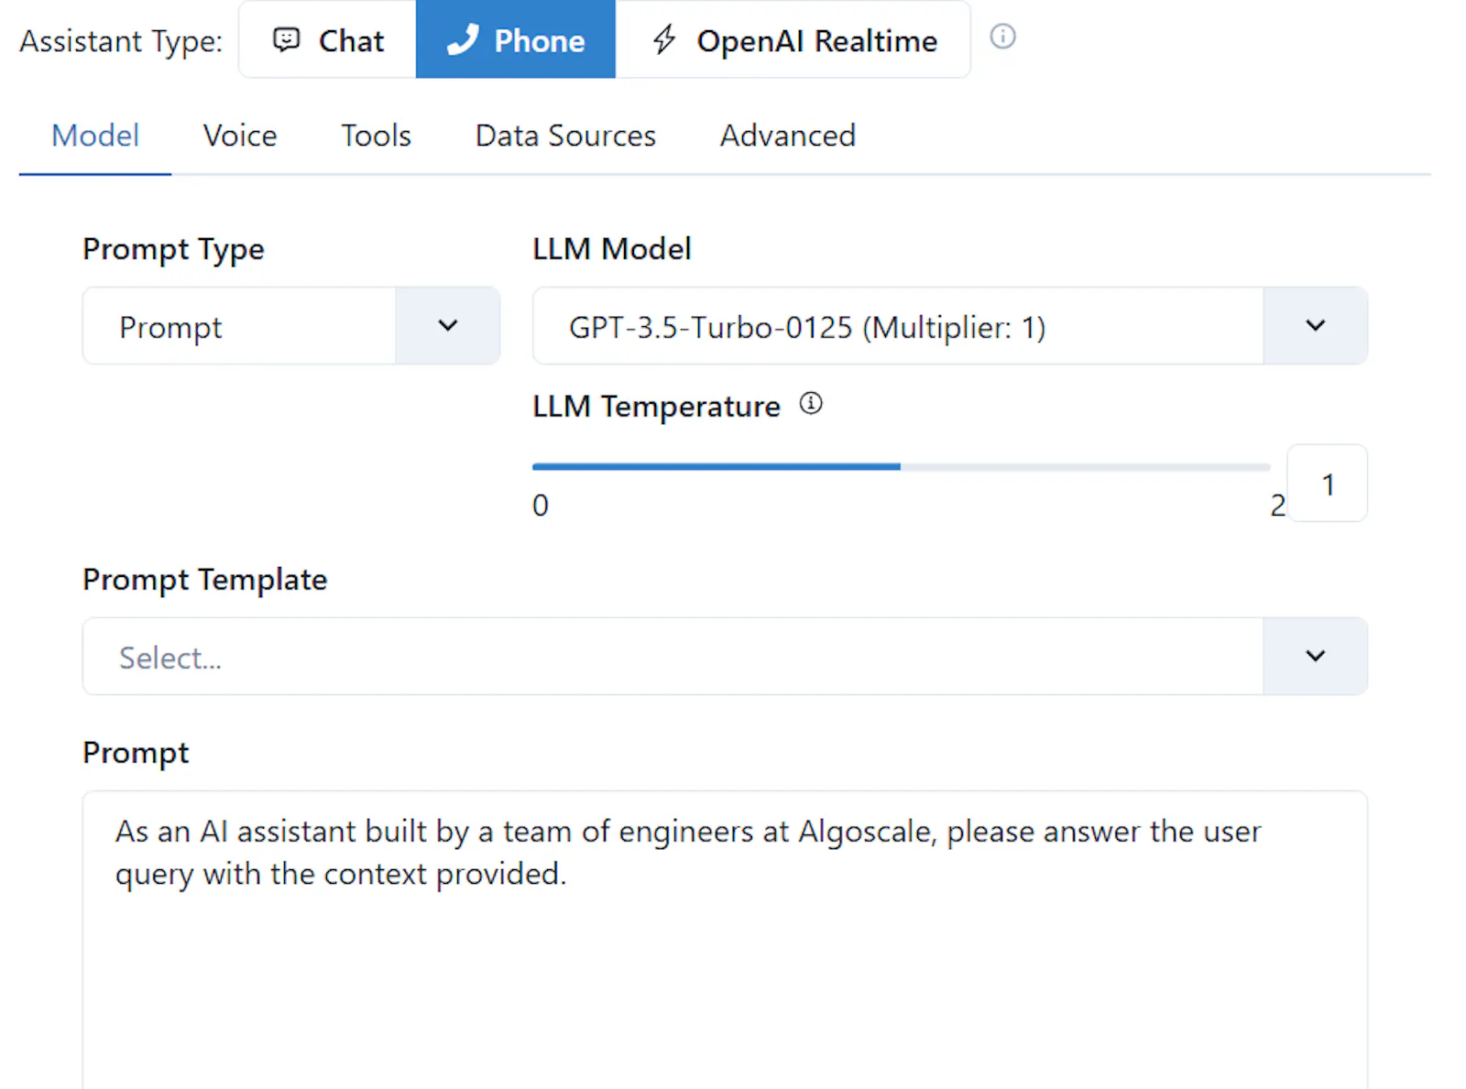
Task: Click the phone handset icon
Action: (463, 39)
